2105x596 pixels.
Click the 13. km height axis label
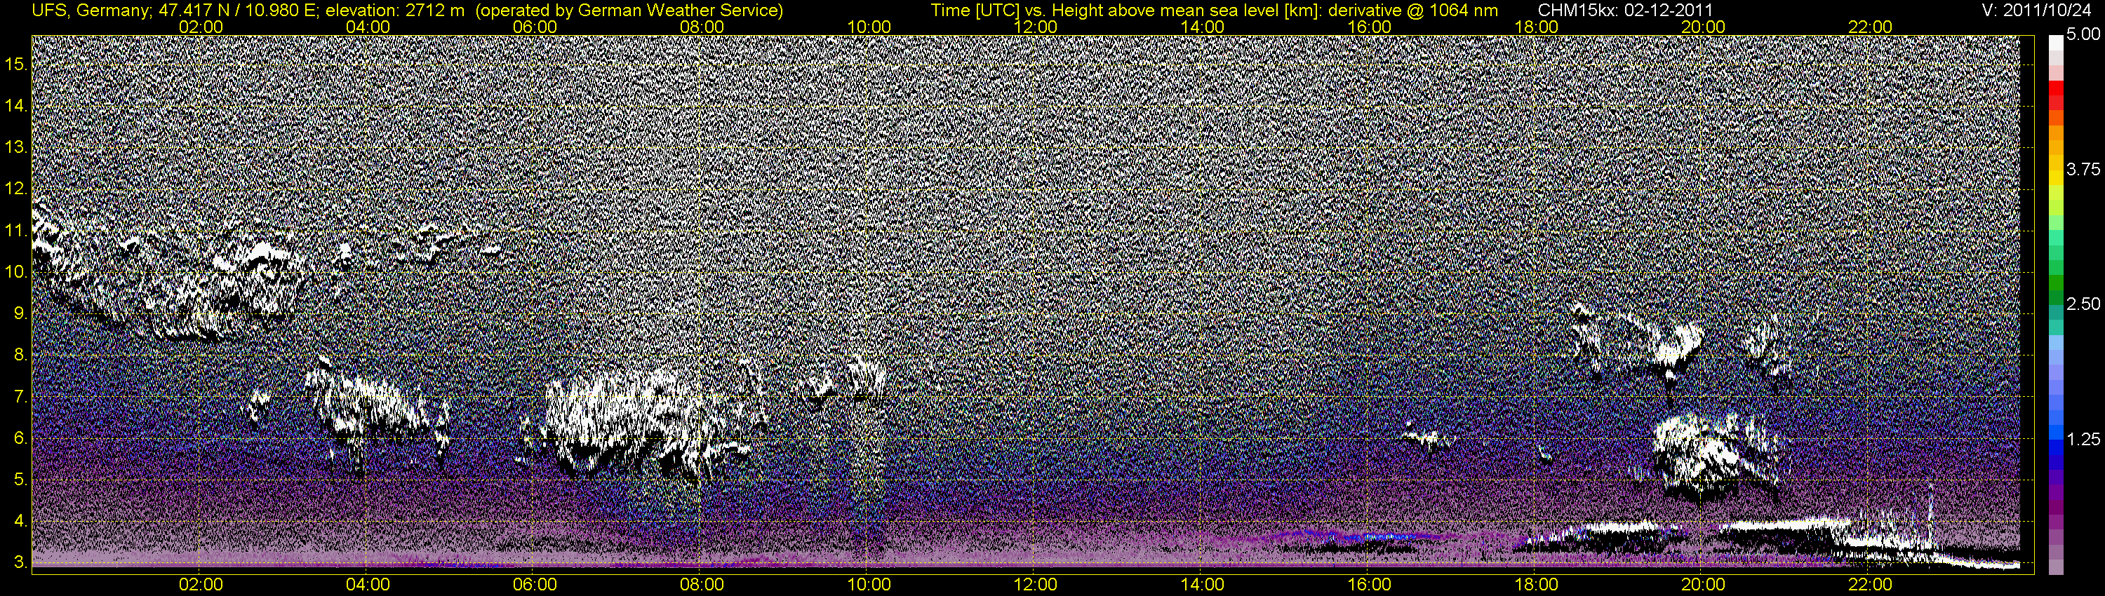[16, 148]
